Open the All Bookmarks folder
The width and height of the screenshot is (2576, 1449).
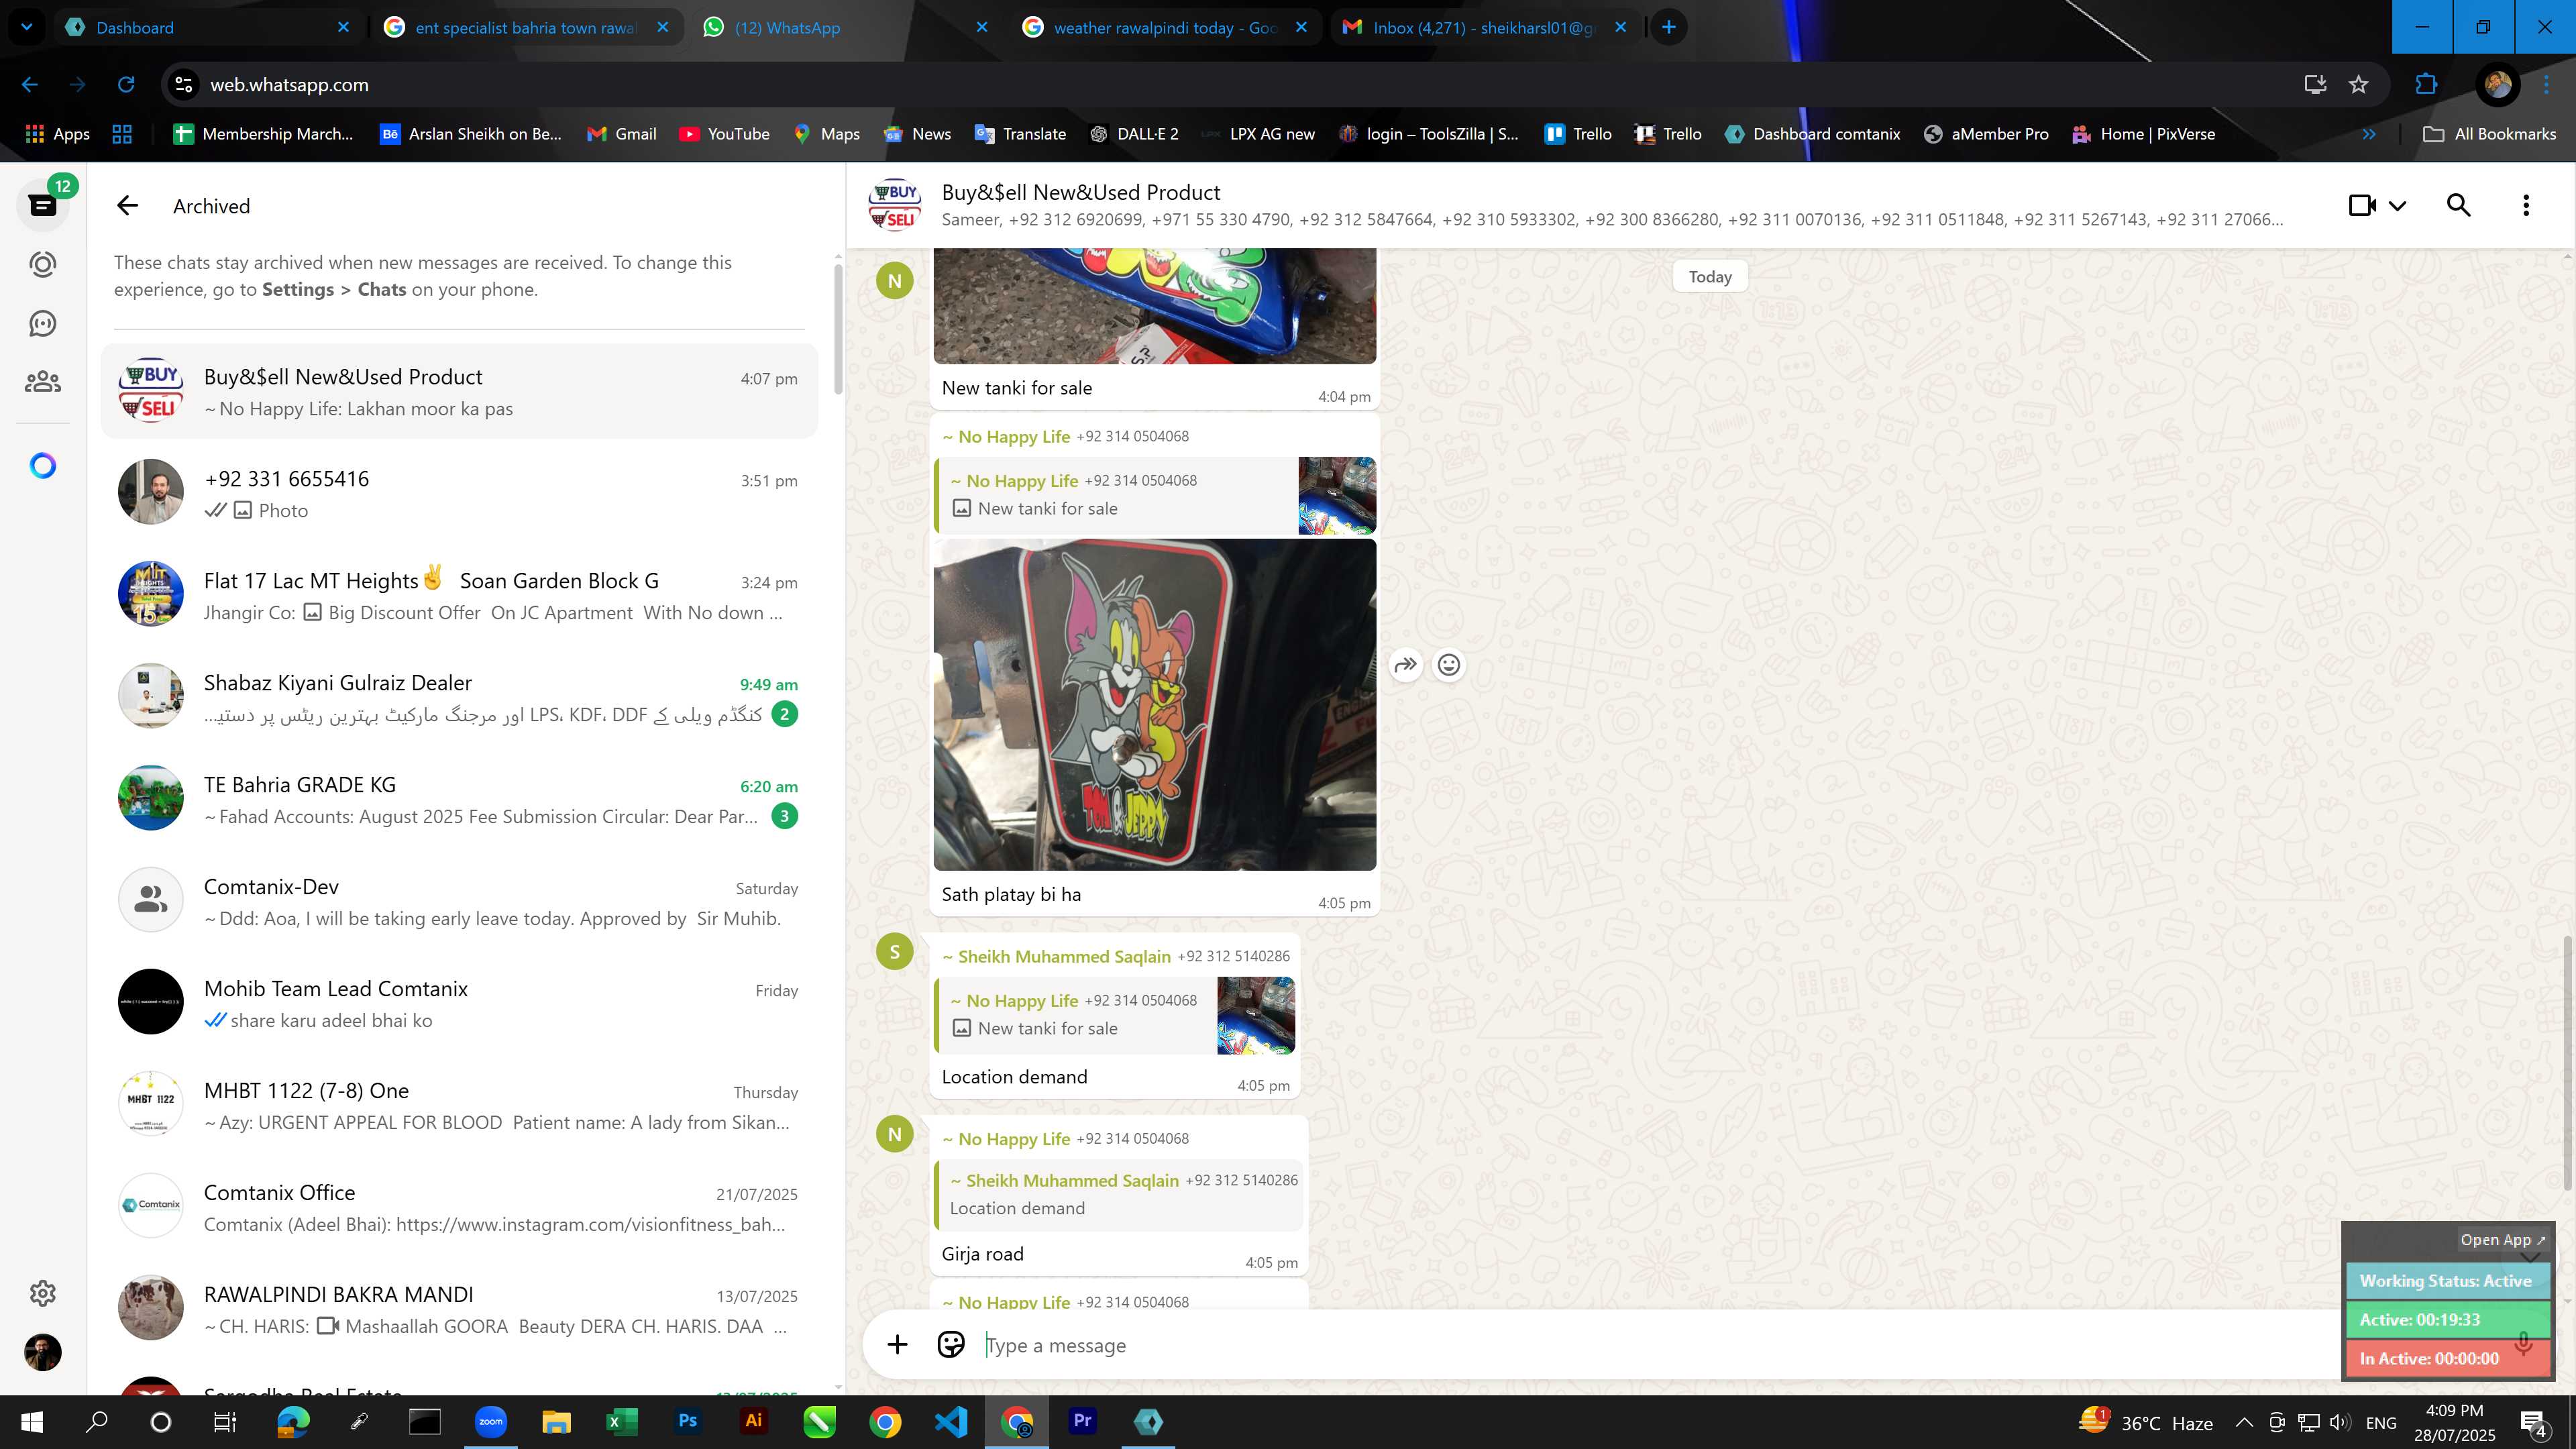(2490, 134)
